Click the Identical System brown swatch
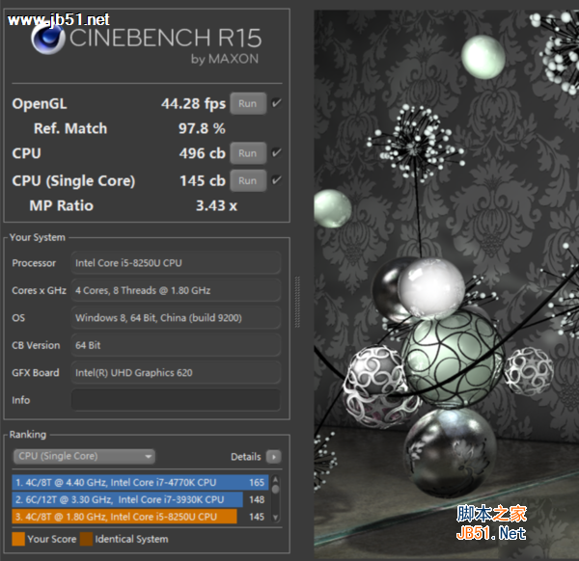Screen dimensions: 579x561 (x=87, y=539)
